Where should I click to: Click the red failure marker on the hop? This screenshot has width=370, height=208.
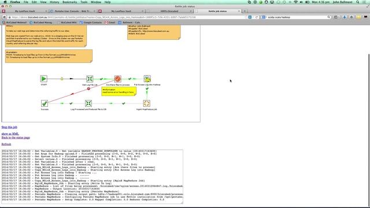[88, 88]
